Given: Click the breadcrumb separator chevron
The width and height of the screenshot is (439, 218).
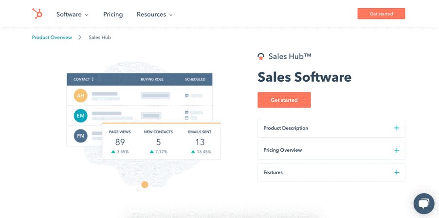Looking at the screenshot, I should pos(80,37).
